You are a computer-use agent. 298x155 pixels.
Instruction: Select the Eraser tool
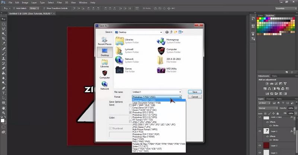click(3, 68)
